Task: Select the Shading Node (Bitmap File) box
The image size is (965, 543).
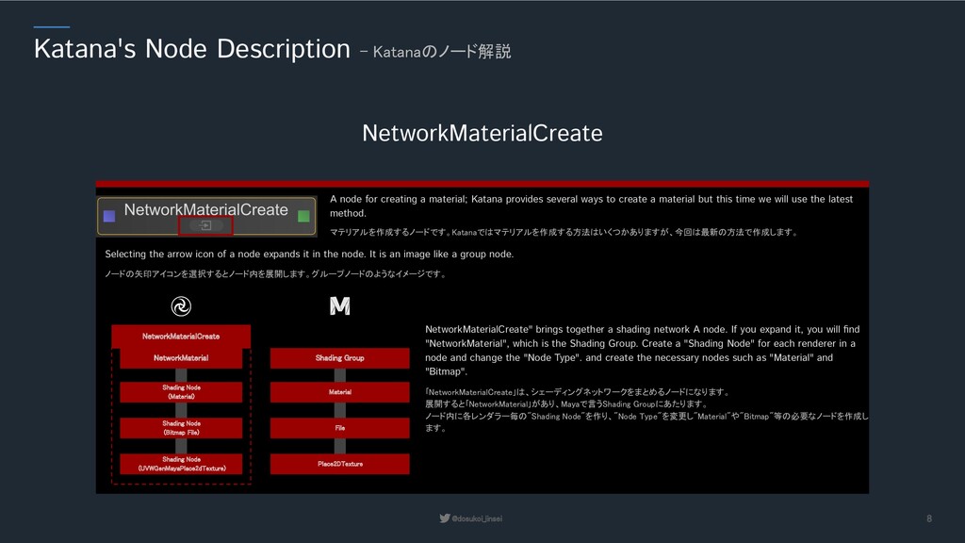Action: [x=181, y=428]
